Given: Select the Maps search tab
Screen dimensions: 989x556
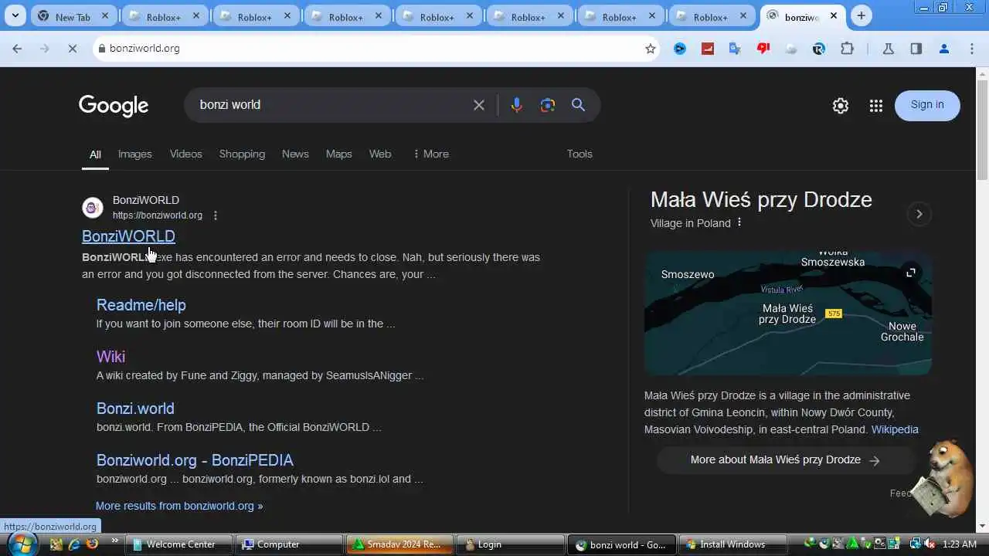Looking at the screenshot, I should pos(338,154).
